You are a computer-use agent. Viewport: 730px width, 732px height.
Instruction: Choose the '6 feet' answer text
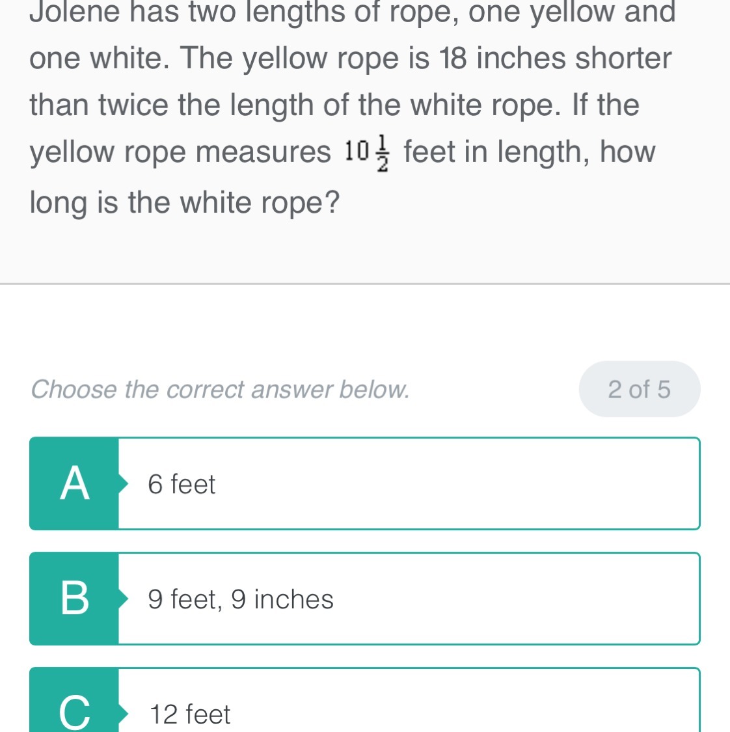point(182,485)
